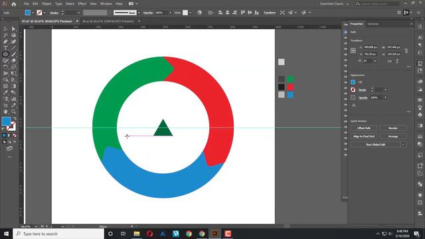Click the Search Adobe Stock field
The width and height of the screenshot is (425, 239).
[377, 4]
